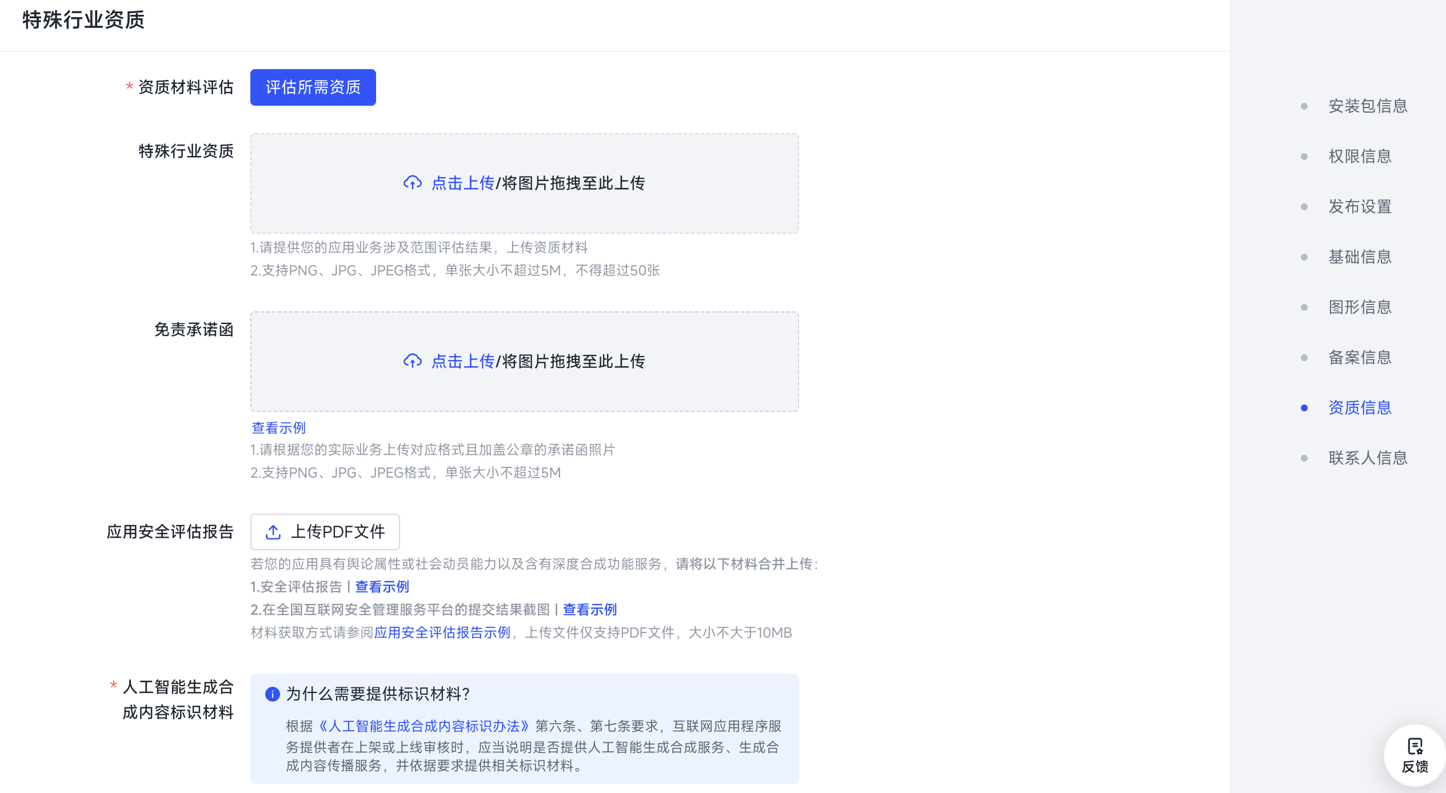
Task: Click the info icon beside 为什么需要提供标识材料
Action: 272,694
